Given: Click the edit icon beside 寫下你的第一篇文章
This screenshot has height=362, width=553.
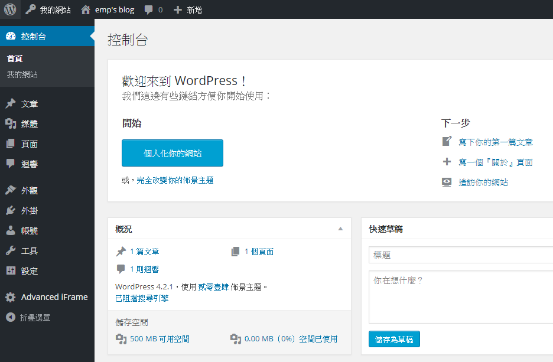Looking at the screenshot, I should (447, 141).
